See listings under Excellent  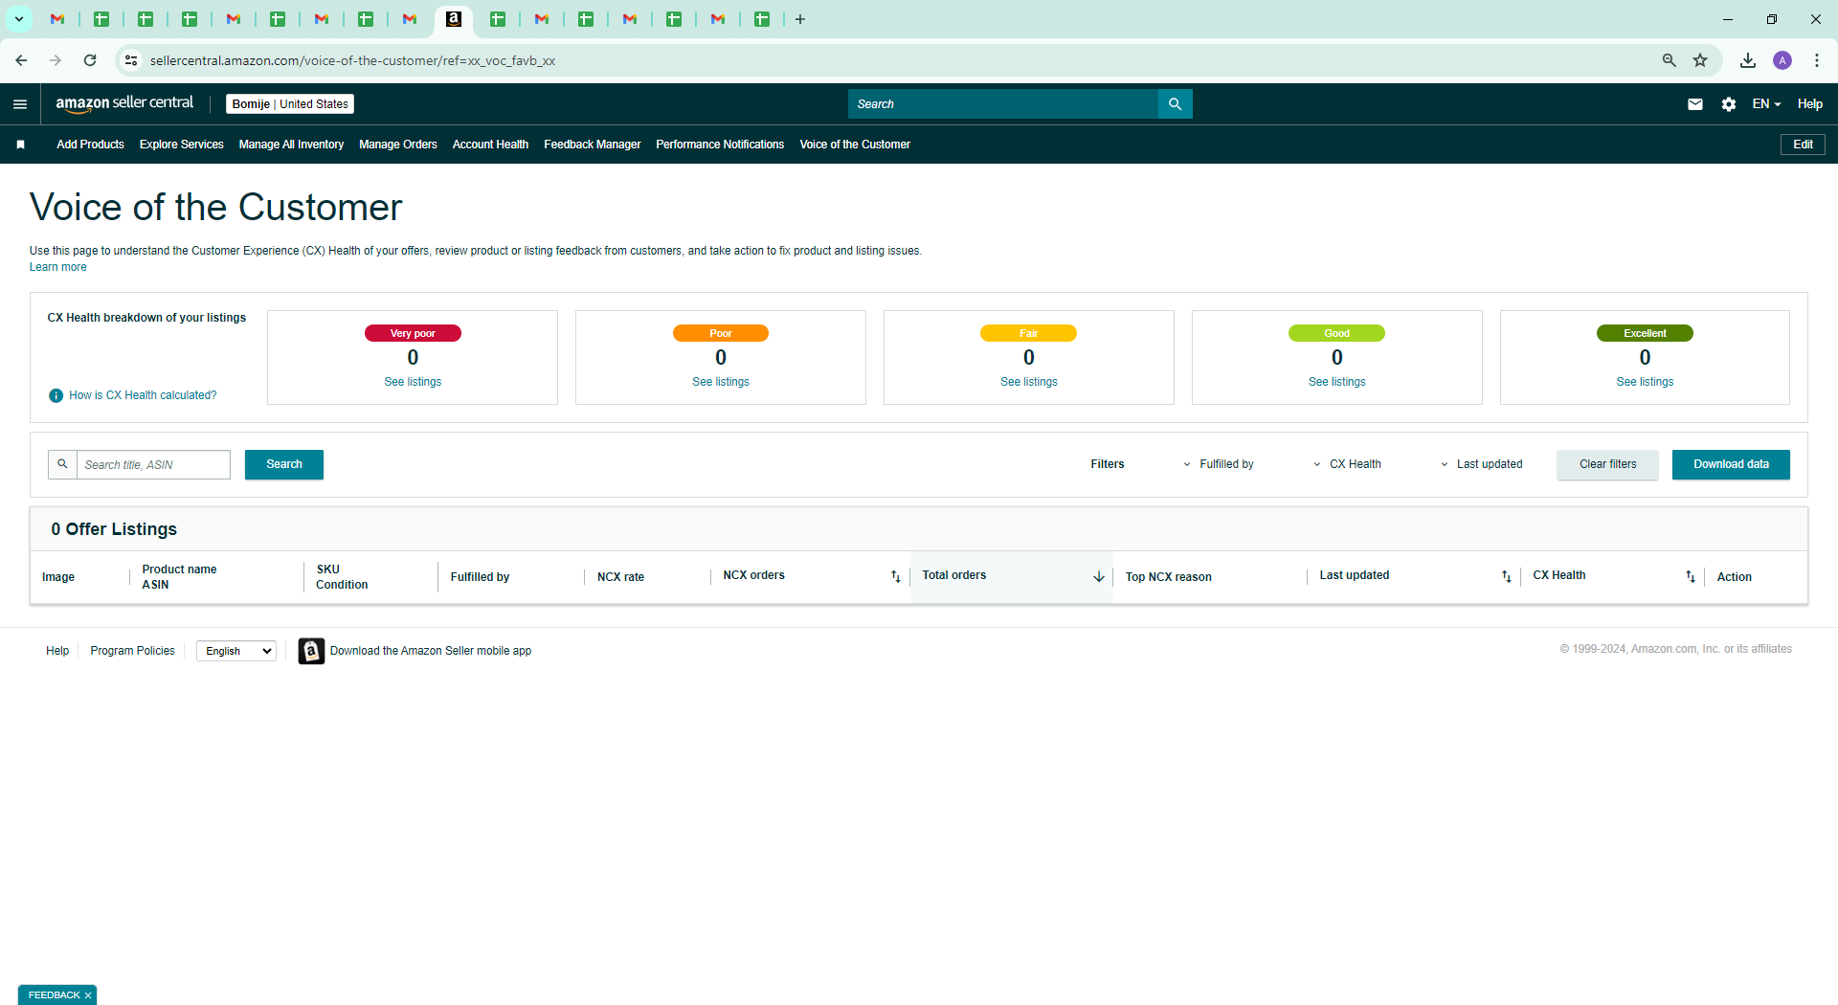(1645, 382)
